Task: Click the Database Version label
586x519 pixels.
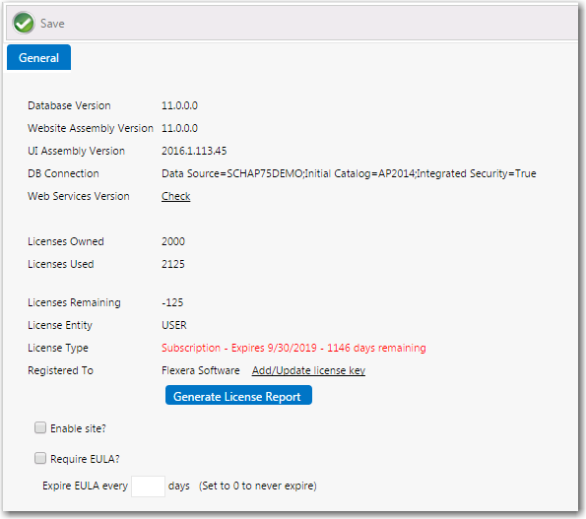Action: coord(69,105)
